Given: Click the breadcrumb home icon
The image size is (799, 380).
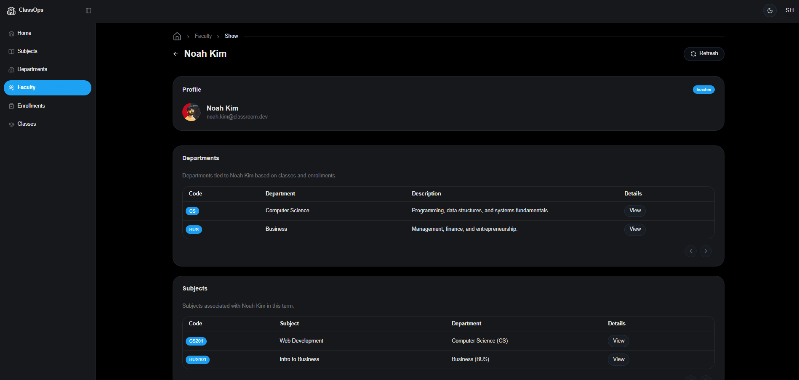Looking at the screenshot, I should coord(177,36).
